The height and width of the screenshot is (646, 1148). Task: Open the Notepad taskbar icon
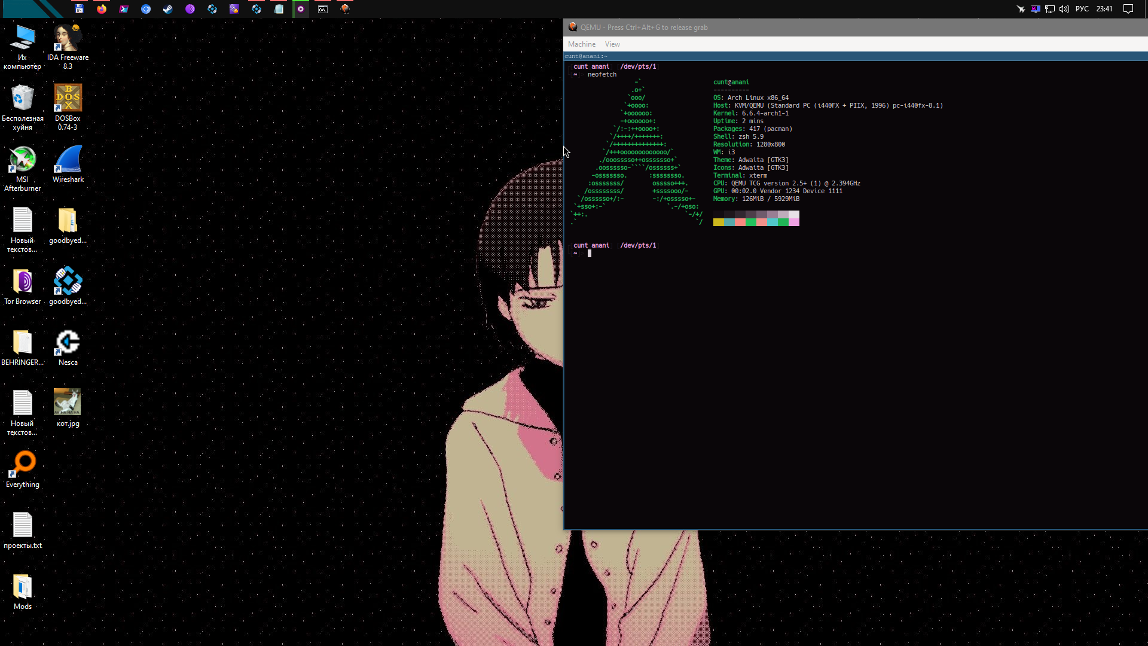[x=279, y=9]
